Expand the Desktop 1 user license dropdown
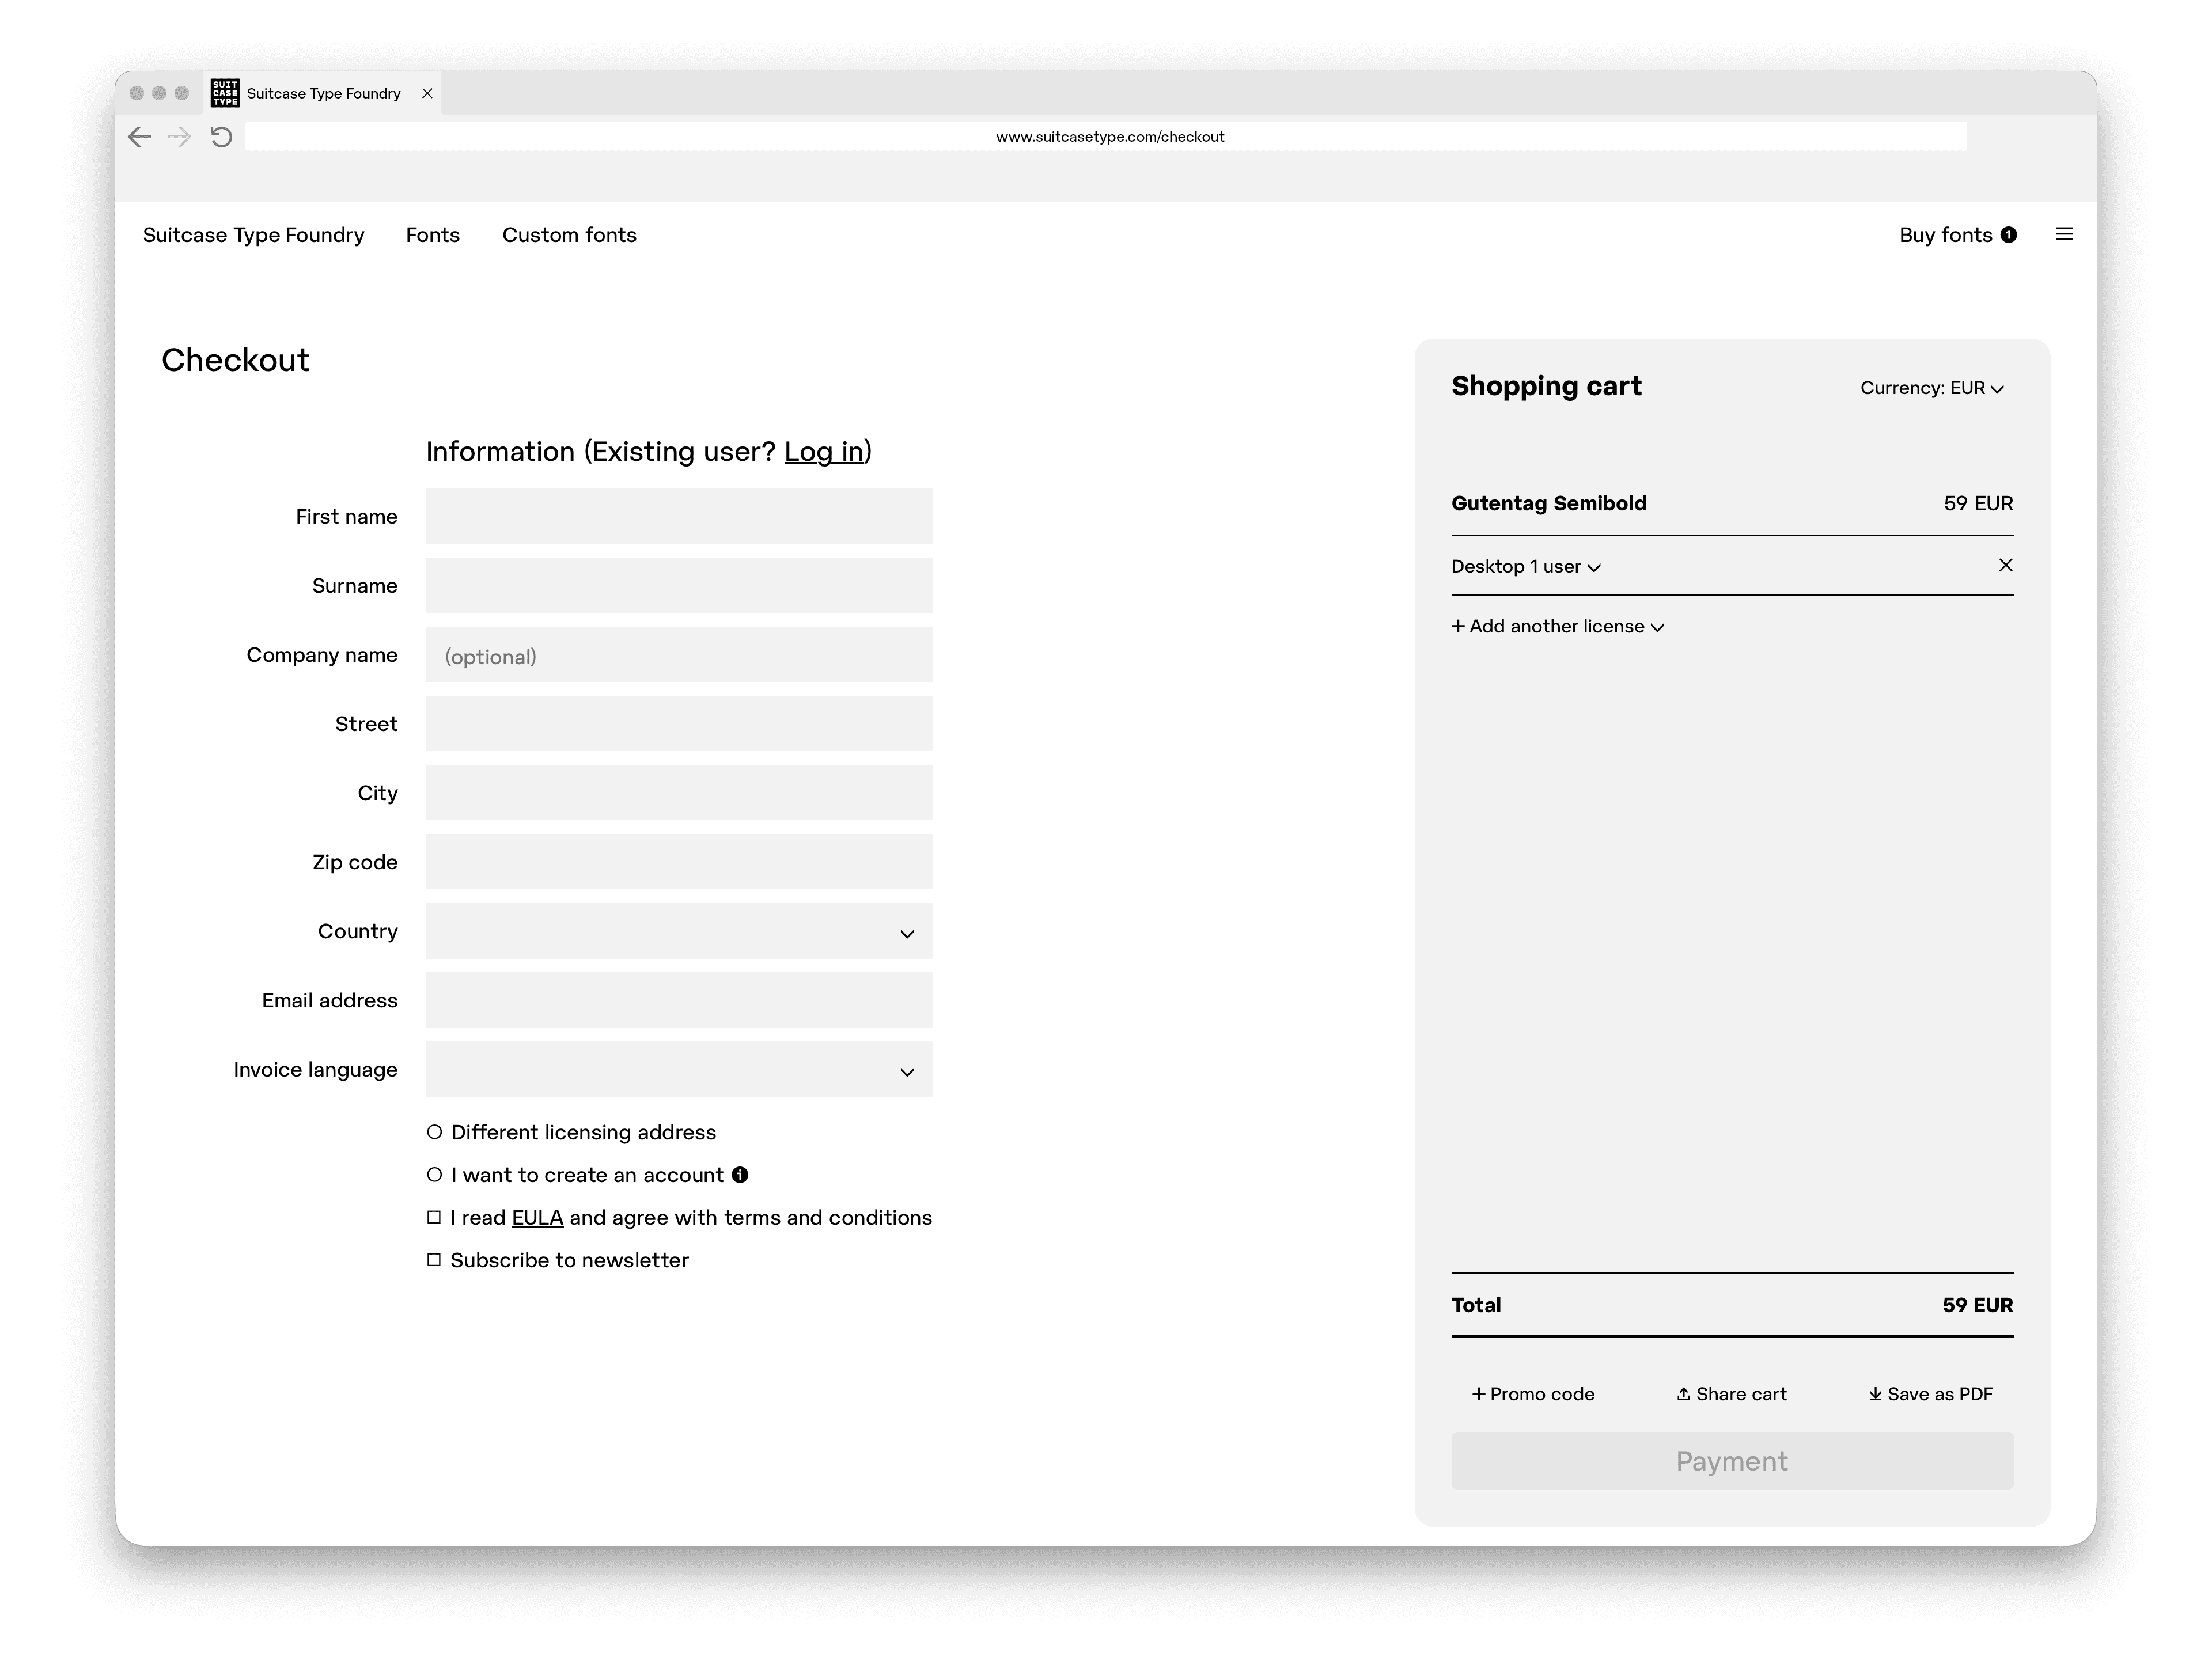 [x=1526, y=567]
